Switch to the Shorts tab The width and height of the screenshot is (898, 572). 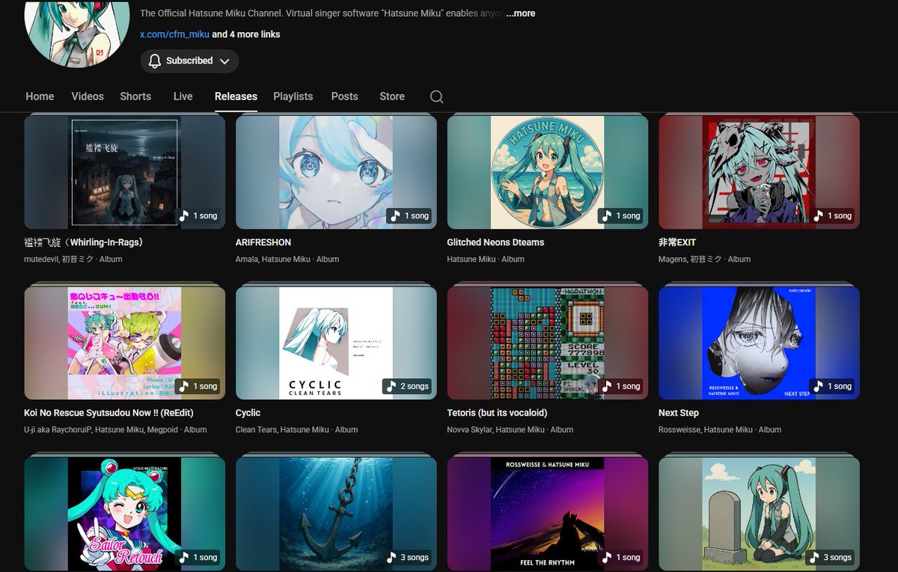(135, 96)
